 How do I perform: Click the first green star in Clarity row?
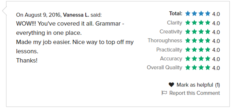coord(188,23)
